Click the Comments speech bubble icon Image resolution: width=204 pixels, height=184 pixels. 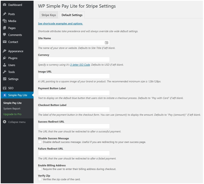[5, 35]
